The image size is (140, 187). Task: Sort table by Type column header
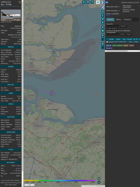[124, 39]
